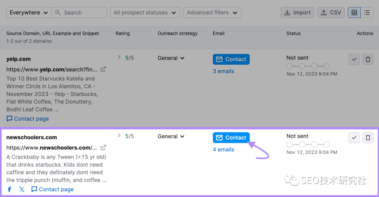Switch to the table view icon
This screenshot has height=197, width=379.
click(x=354, y=13)
